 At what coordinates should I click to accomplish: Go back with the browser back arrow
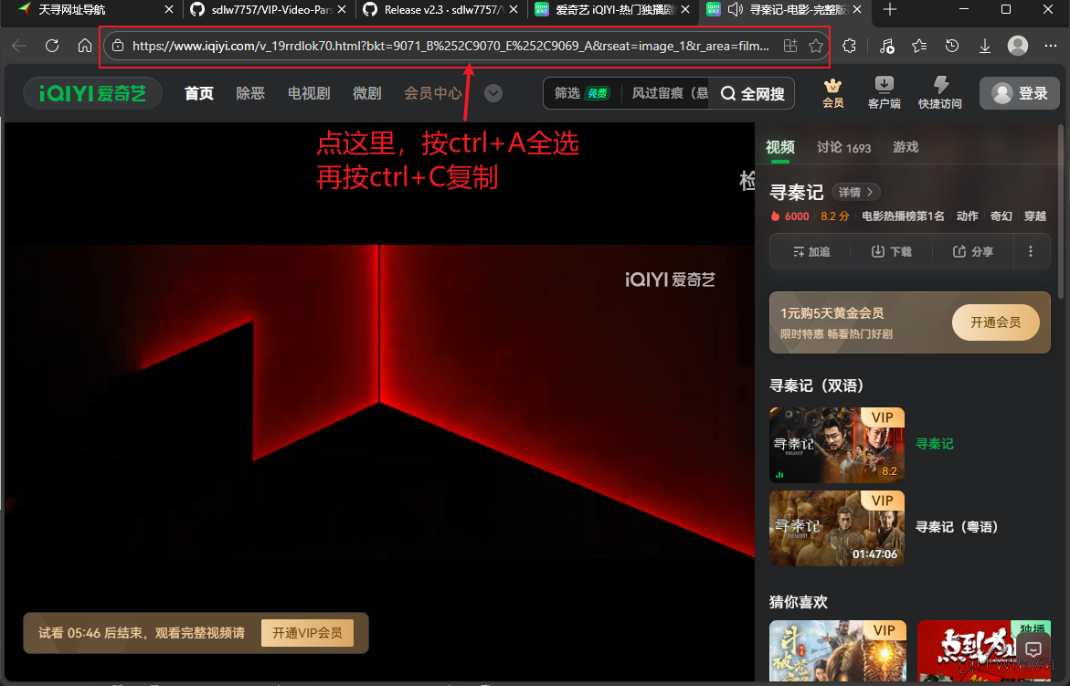(19, 46)
